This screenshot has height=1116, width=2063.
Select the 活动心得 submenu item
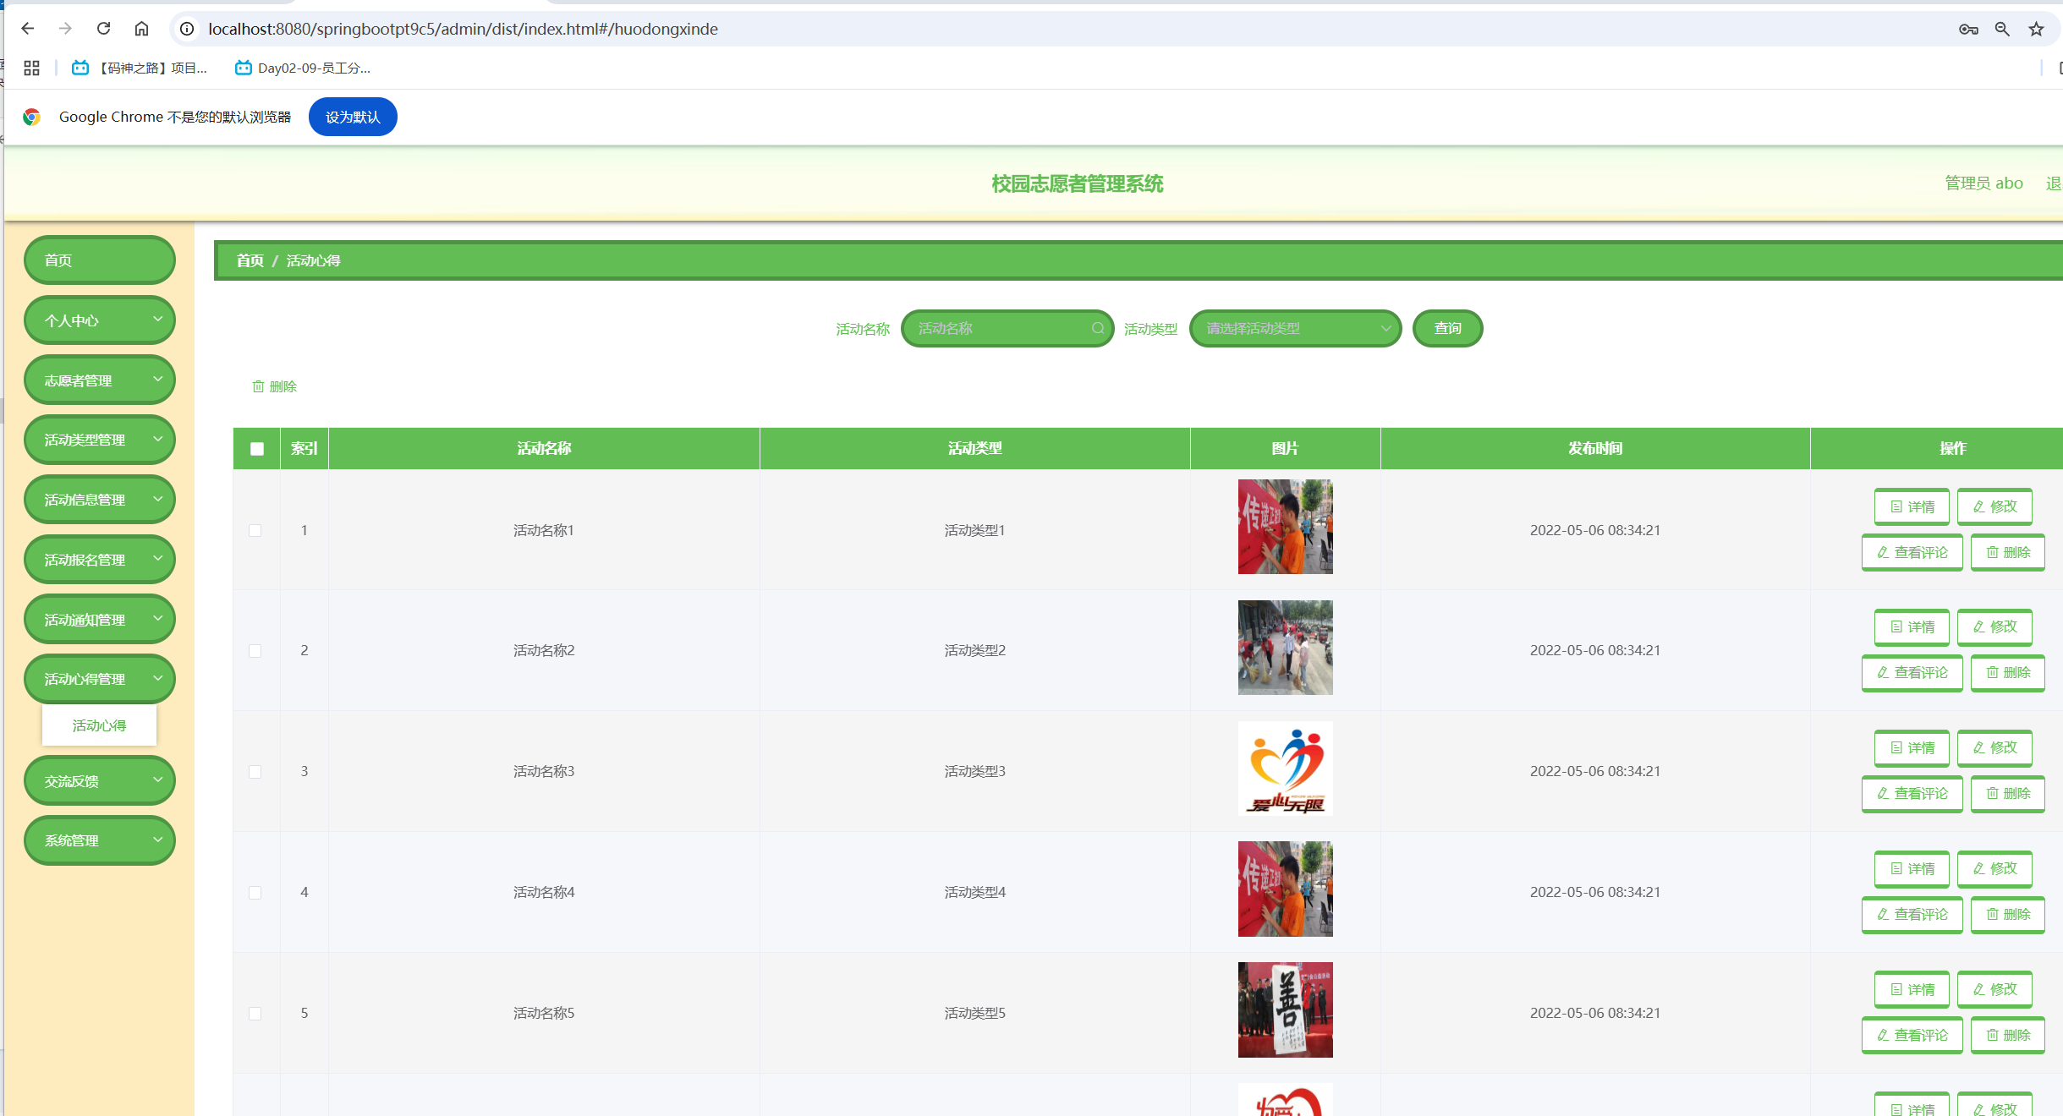pyautogui.click(x=99, y=725)
